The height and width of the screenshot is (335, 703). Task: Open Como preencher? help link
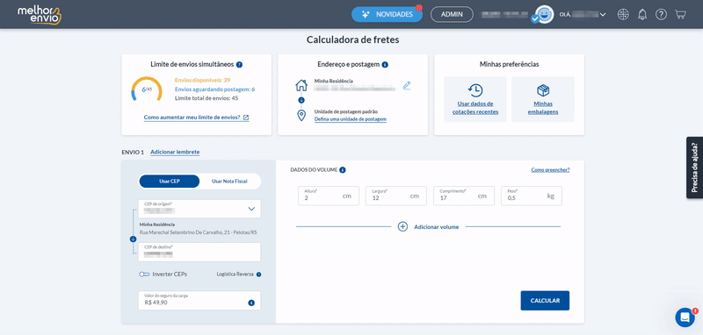550,170
